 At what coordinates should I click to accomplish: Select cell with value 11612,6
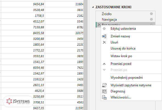click(x=23, y=79)
